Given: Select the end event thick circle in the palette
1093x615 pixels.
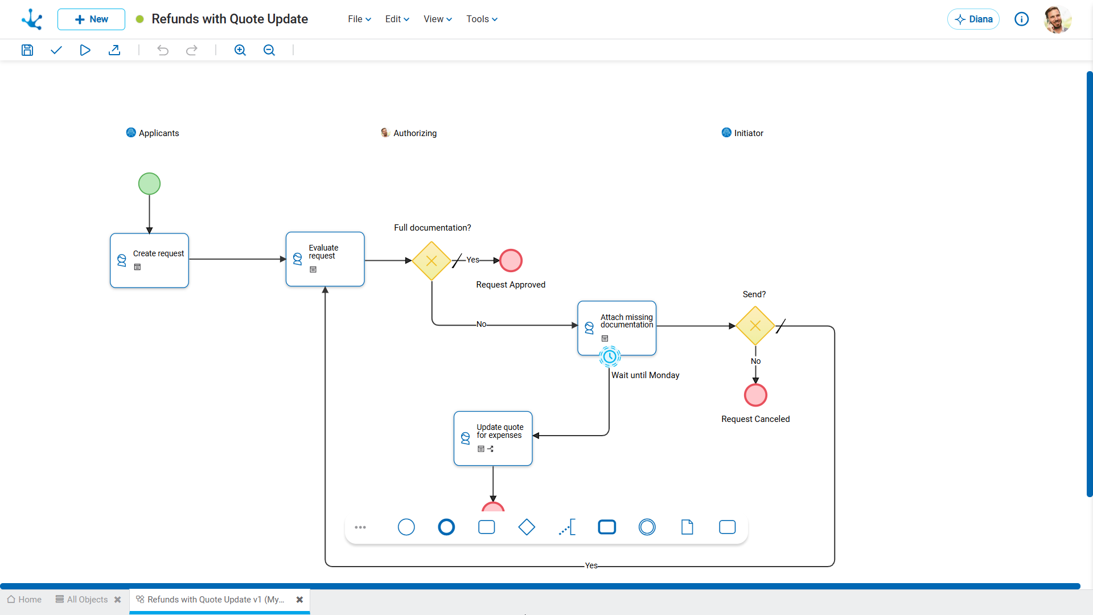Looking at the screenshot, I should coord(446,527).
